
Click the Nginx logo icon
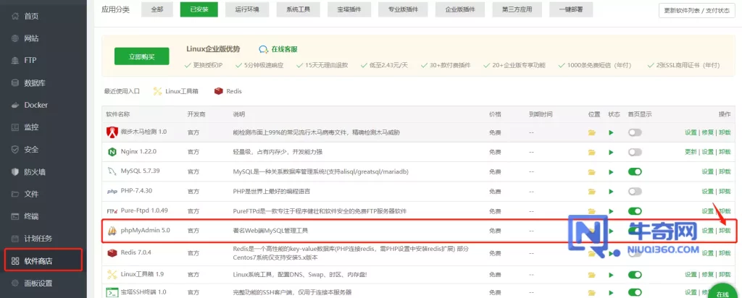coord(112,152)
